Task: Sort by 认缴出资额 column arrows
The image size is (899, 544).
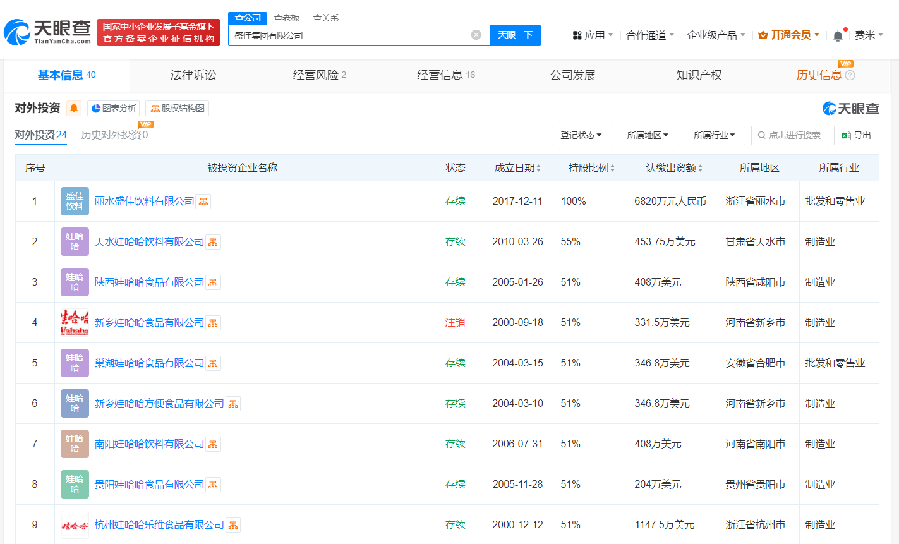Action: [700, 168]
